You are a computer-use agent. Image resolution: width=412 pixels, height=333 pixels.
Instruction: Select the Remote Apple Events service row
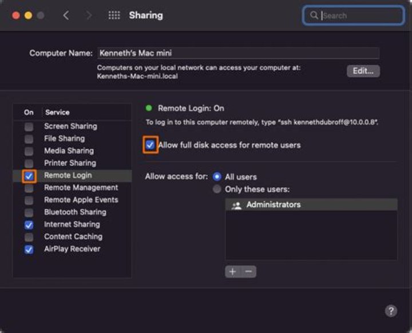tap(73, 200)
